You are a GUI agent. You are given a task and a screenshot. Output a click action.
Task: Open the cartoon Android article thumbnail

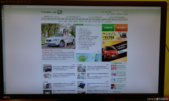click(82, 76)
